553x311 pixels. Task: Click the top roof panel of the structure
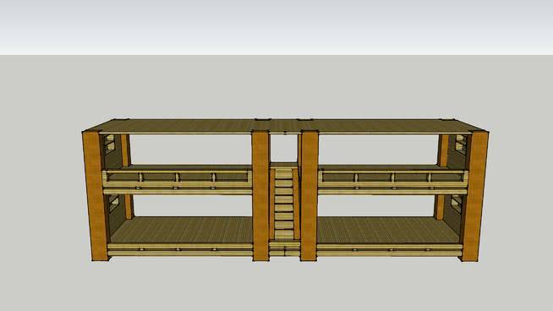(286, 126)
